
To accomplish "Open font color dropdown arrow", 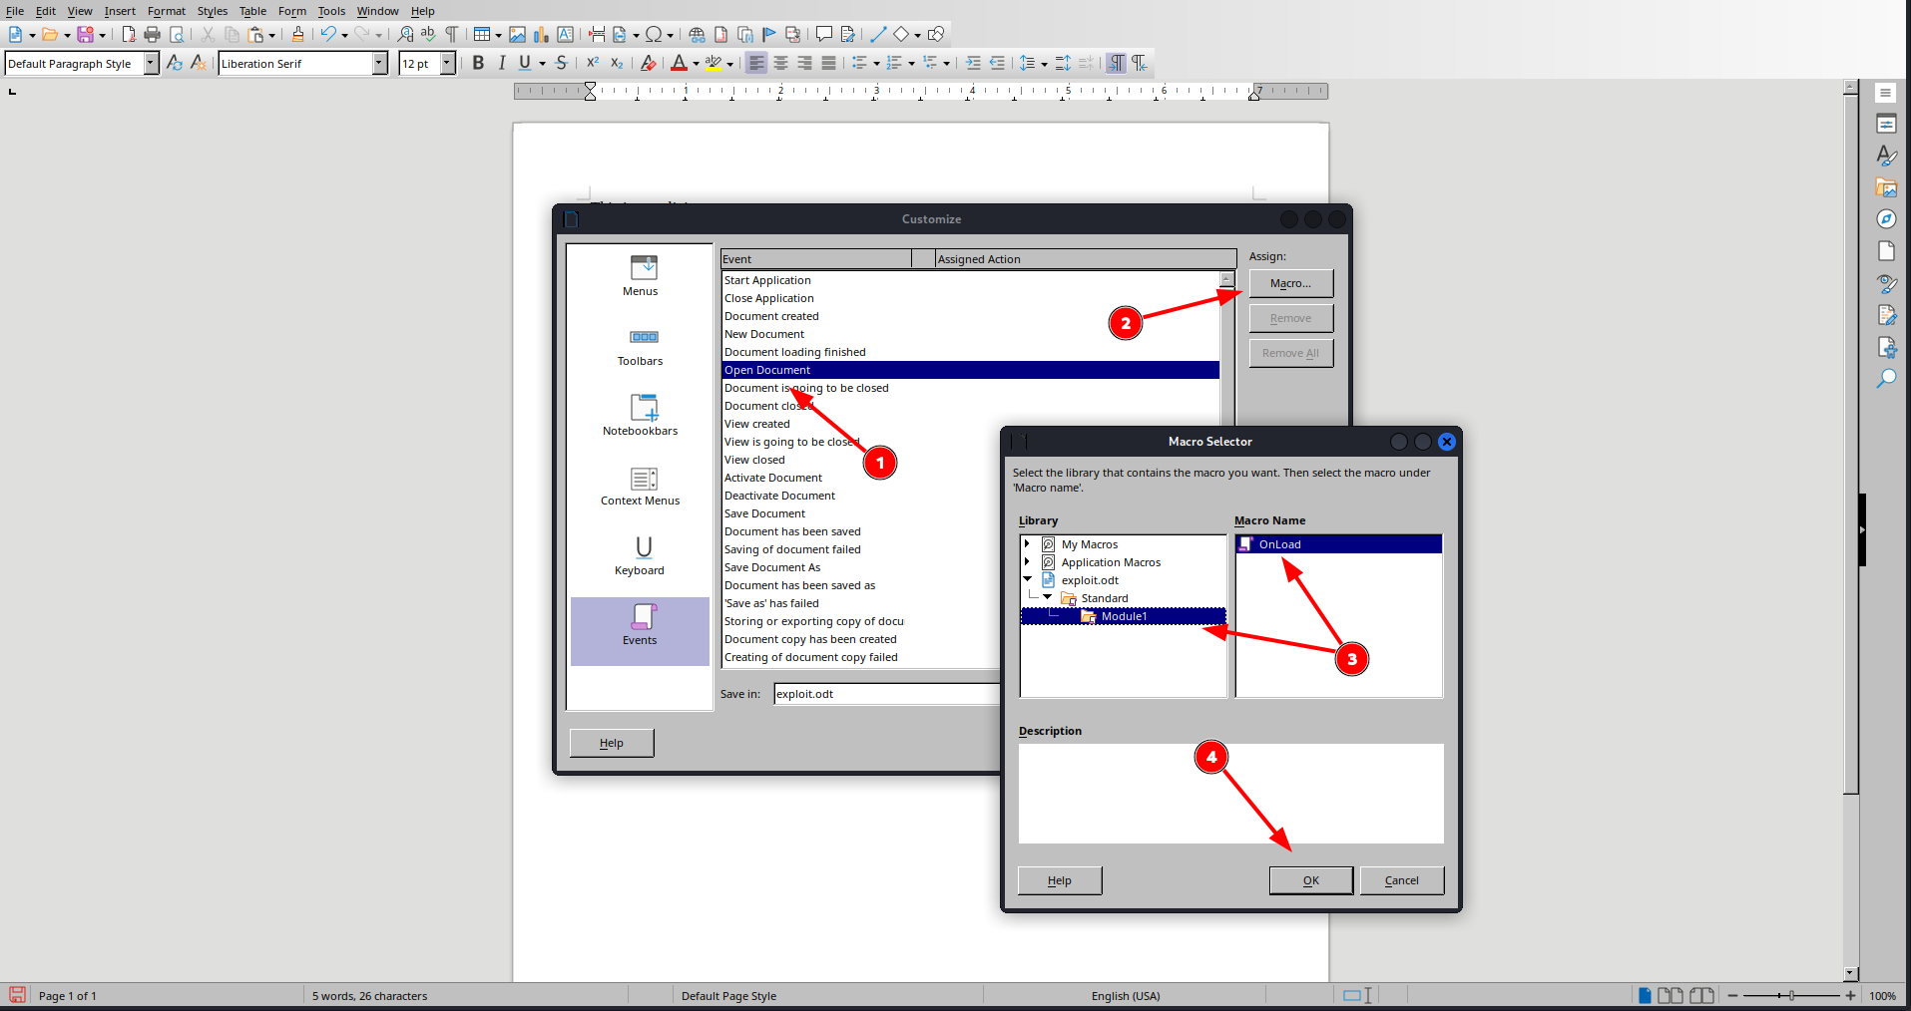I will point(696,64).
